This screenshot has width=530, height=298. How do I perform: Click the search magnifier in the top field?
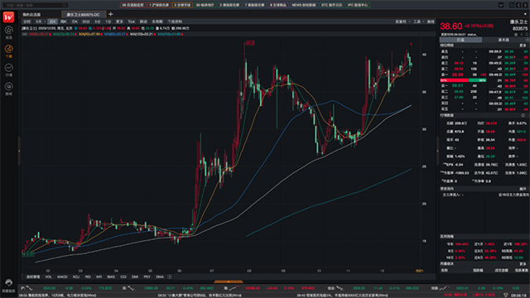(65, 5)
